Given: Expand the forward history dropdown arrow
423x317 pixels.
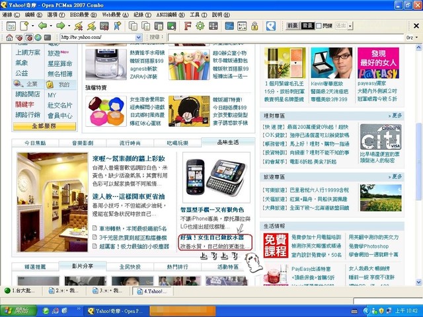Looking at the screenshot, I should pyautogui.click(x=69, y=26).
